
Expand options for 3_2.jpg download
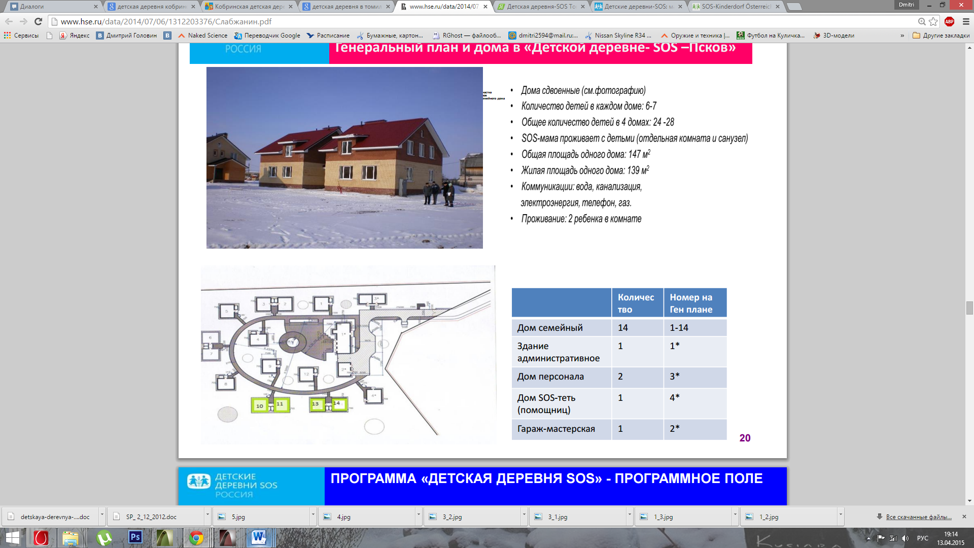tap(524, 517)
